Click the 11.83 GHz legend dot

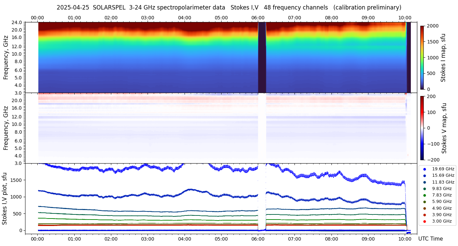tap(424, 182)
